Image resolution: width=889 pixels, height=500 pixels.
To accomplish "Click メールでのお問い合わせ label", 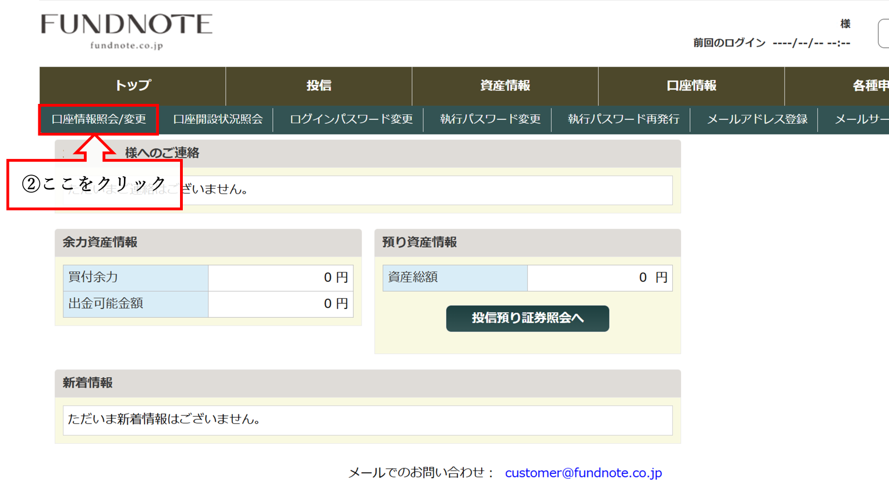I will click(x=421, y=473).
